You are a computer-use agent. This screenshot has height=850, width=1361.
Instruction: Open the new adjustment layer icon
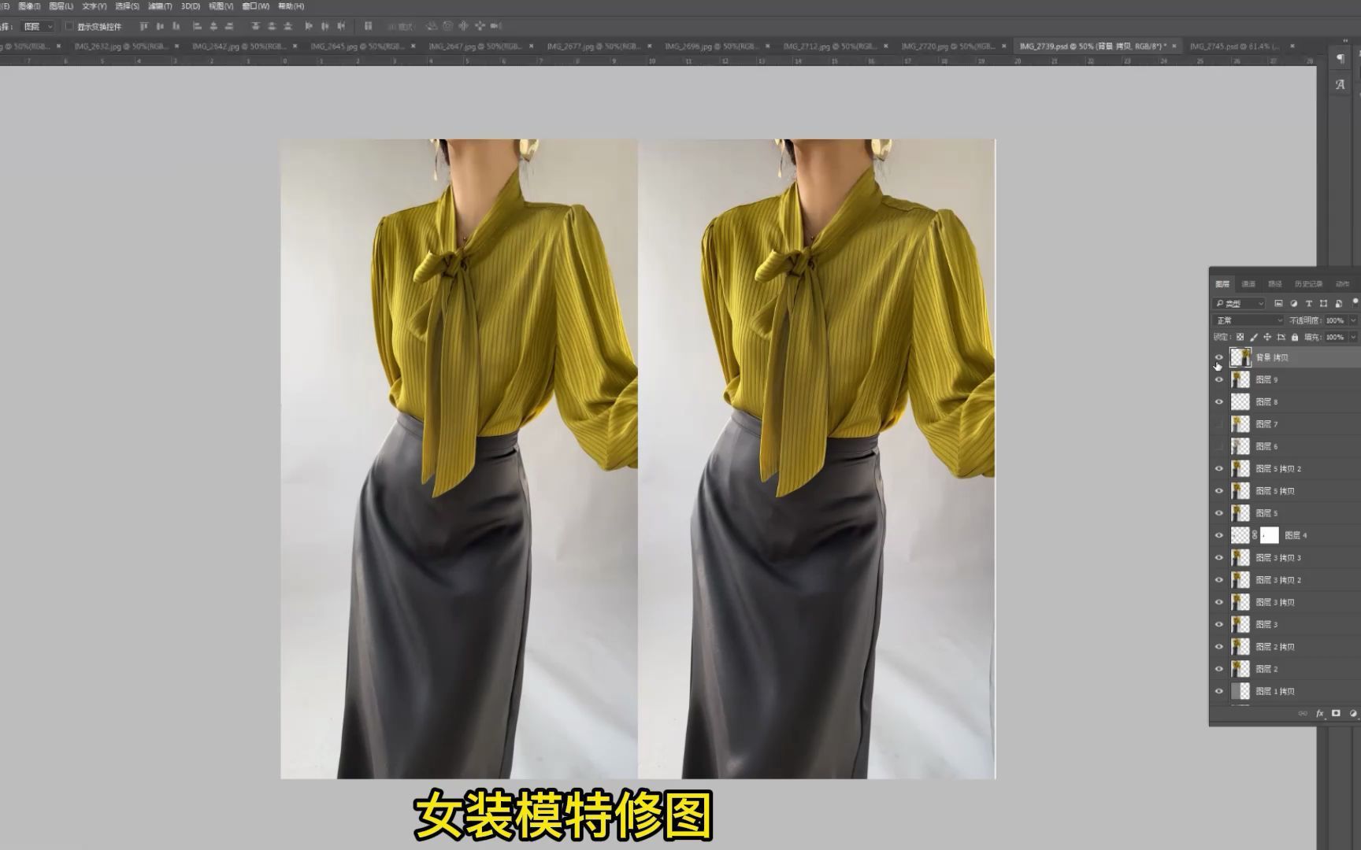pyautogui.click(x=1354, y=713)
